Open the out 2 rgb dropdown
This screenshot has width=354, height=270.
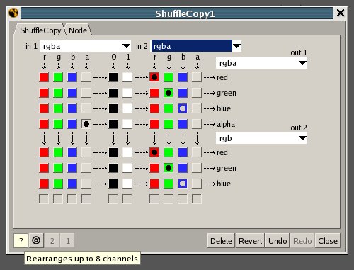pos(261,138)
